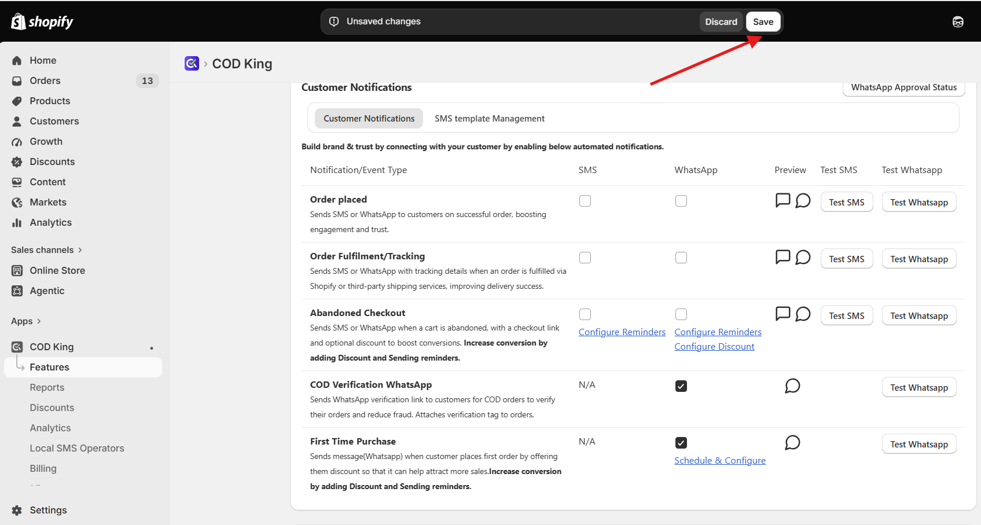The width and height of the screenshot is (981, 525).
Task: Uncheck WhatsApp for First Time Purchase
Action: pos(681,443)
